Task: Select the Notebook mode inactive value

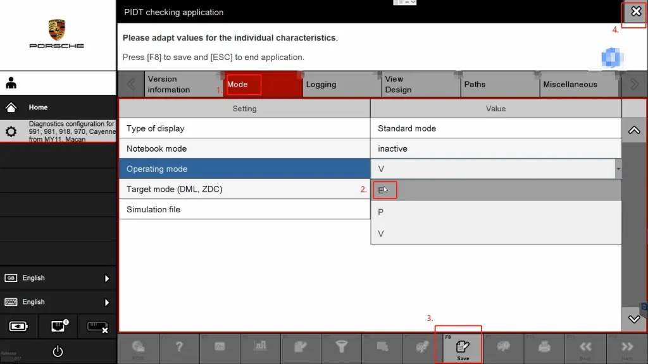Action: click(495, 149)
